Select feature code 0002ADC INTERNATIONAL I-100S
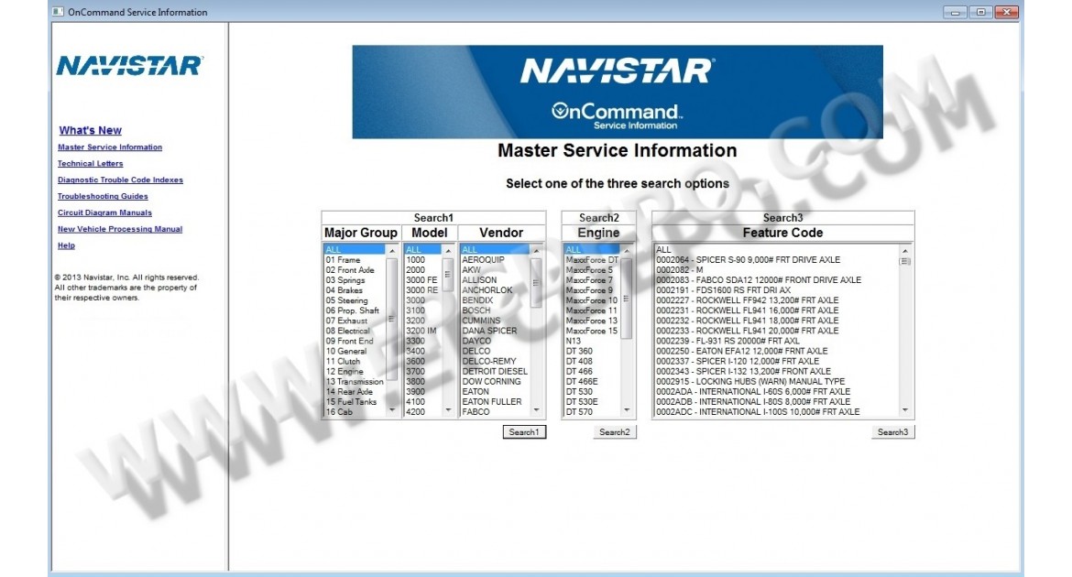 tap(777, 411)
